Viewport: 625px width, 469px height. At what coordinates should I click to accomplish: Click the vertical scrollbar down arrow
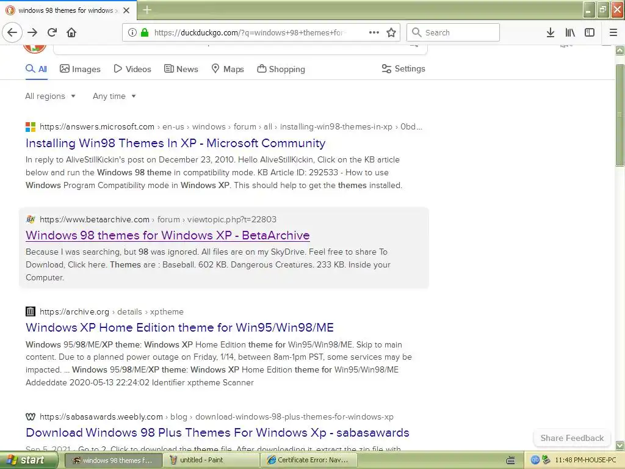coord(620,445)
